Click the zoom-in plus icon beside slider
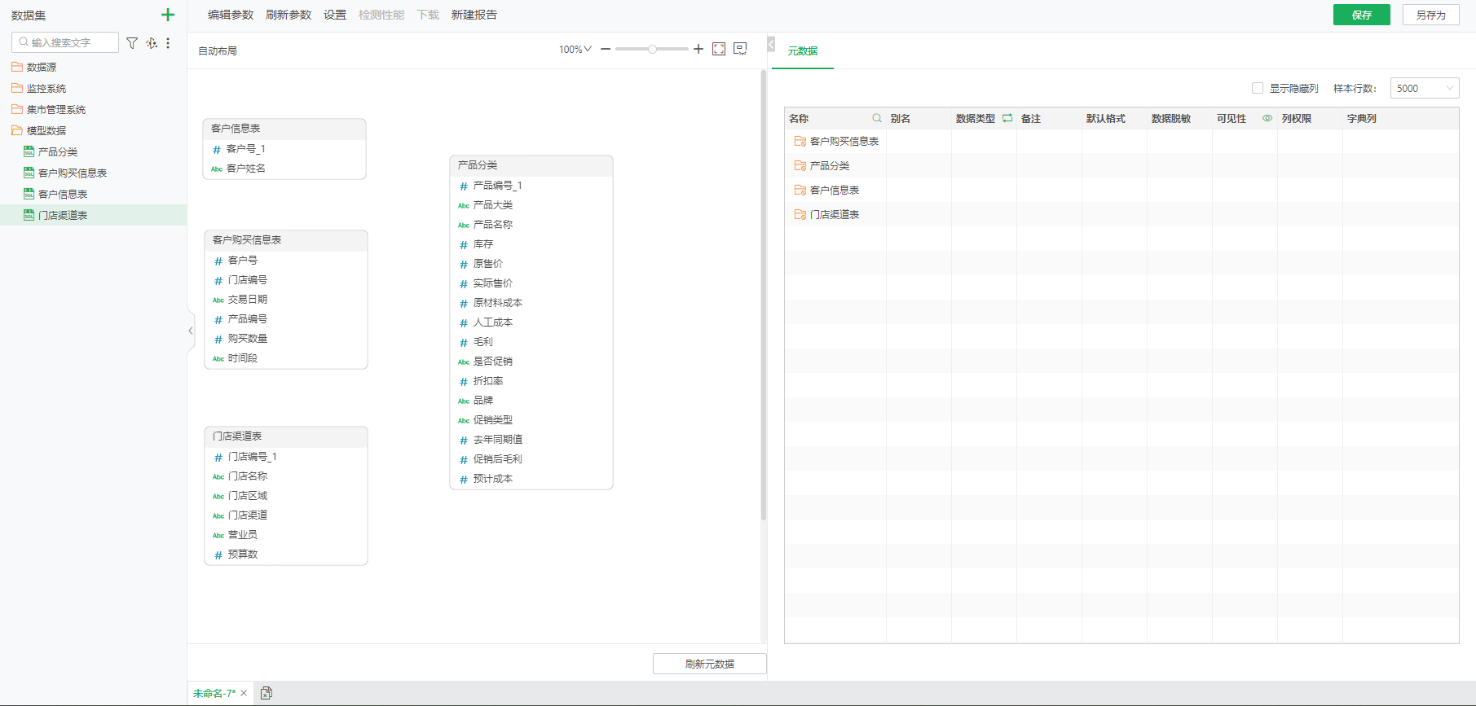This screenshot has width=1476, height=706. (698, 50)
